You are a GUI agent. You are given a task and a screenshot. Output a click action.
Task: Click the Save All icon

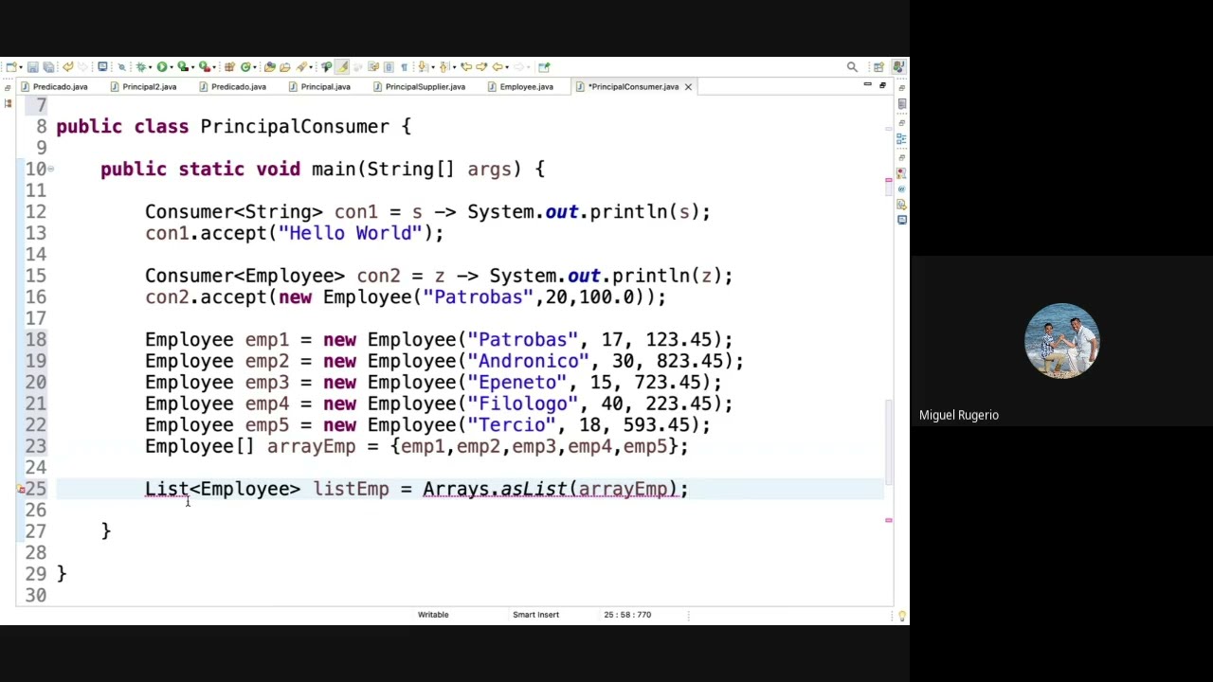pyautogui.click(x=48, y=67)
